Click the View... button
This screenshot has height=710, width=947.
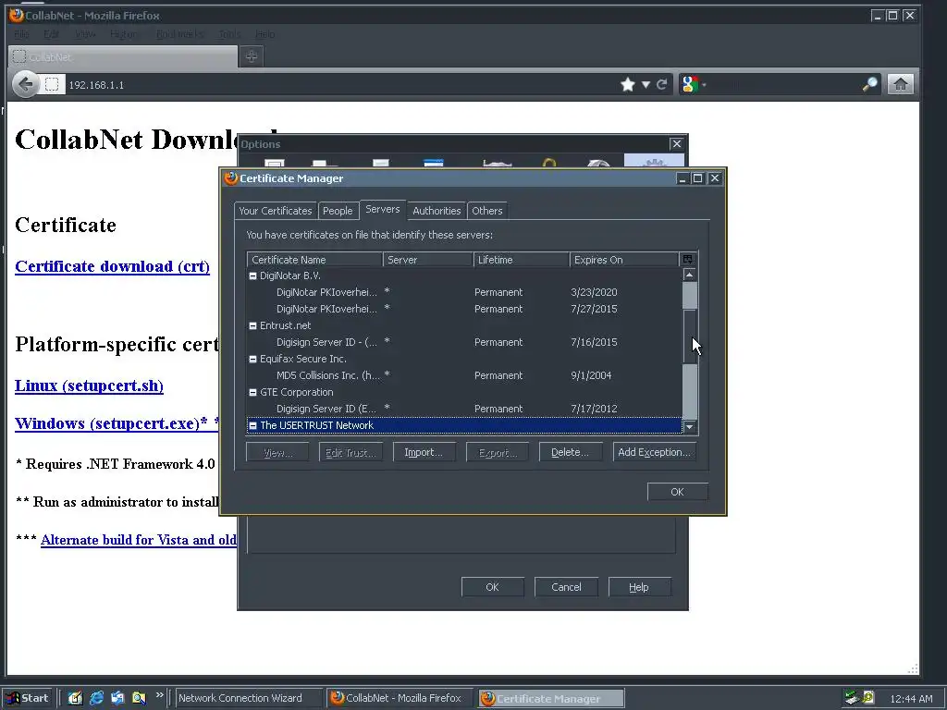277,452
